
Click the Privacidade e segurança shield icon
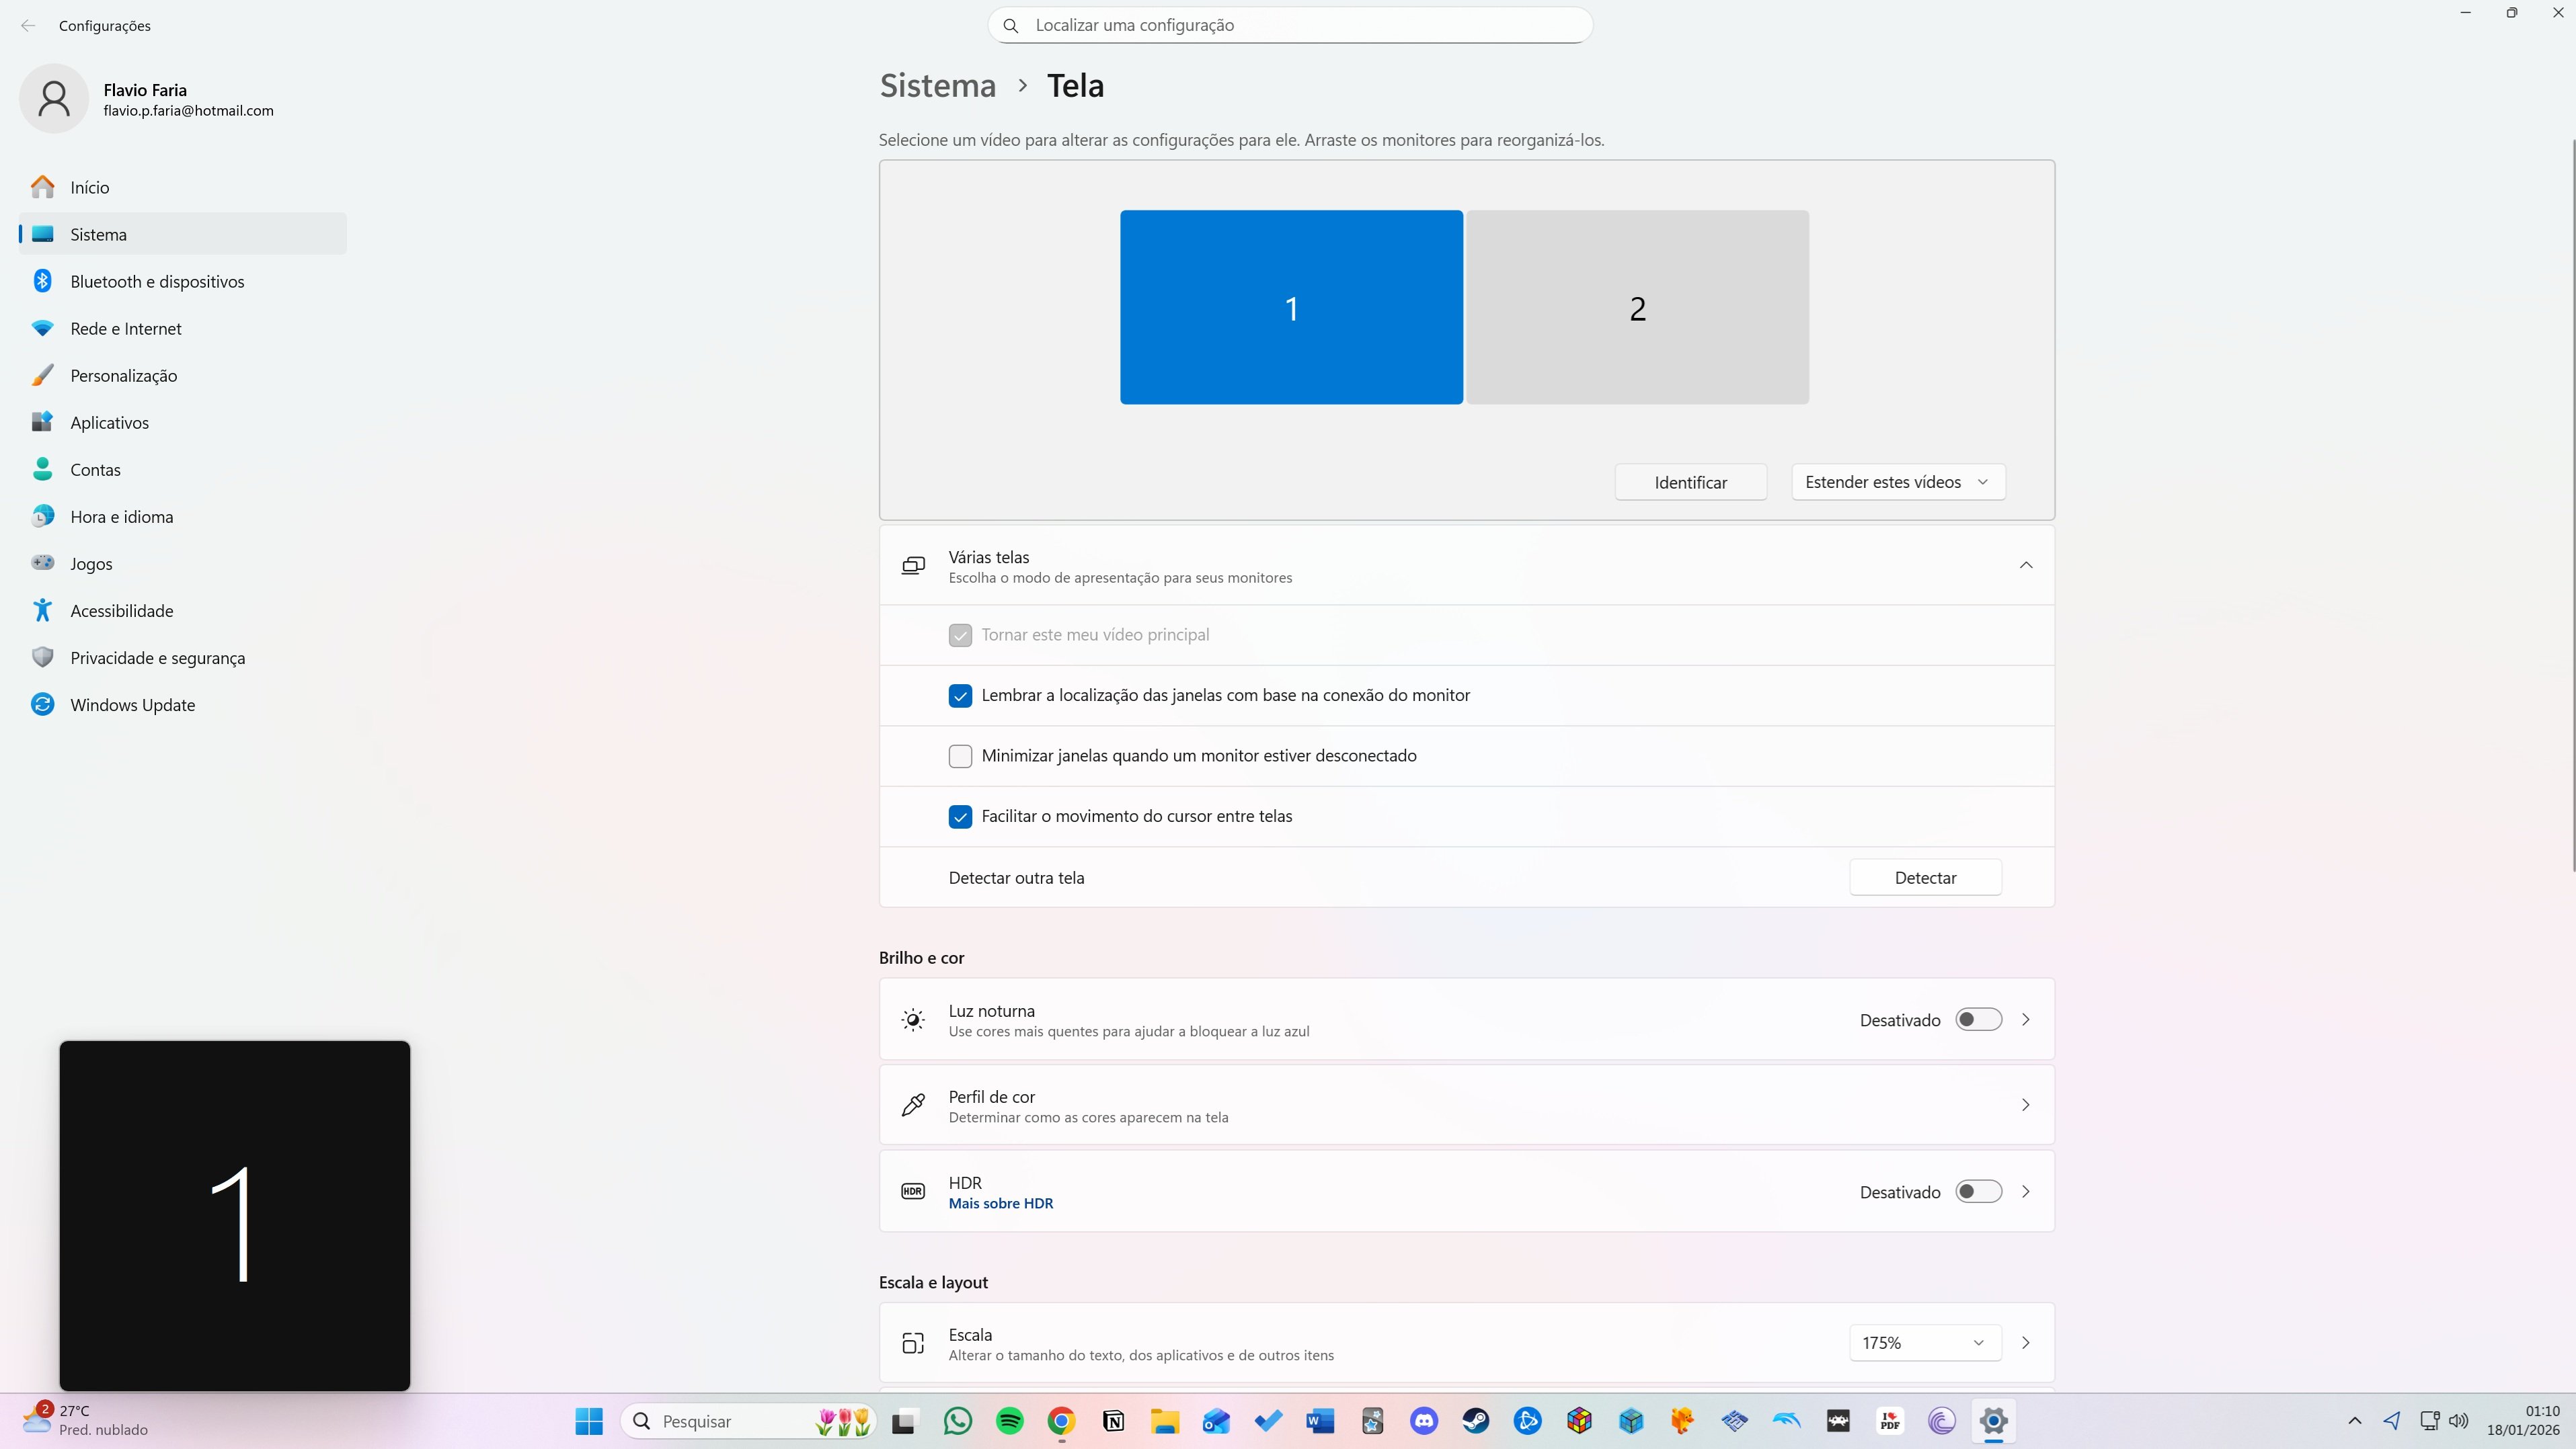pos(42,657)
